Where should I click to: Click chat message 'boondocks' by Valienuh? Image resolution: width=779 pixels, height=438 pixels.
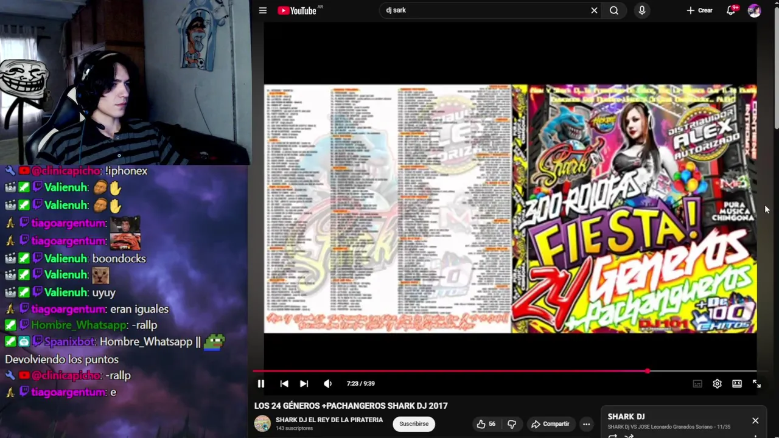[x=119, y=259]
